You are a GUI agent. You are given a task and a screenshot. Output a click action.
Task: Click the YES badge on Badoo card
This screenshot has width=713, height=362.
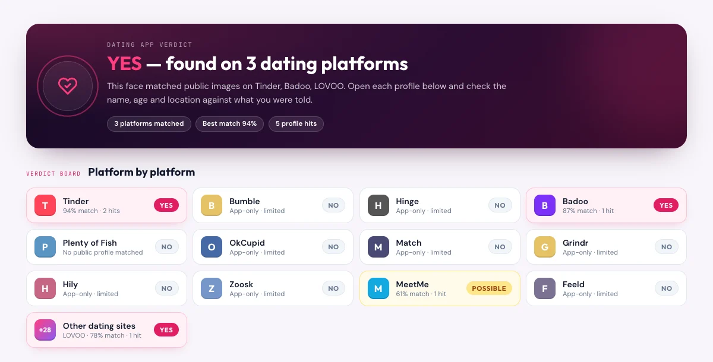click(x=666, y=205)
